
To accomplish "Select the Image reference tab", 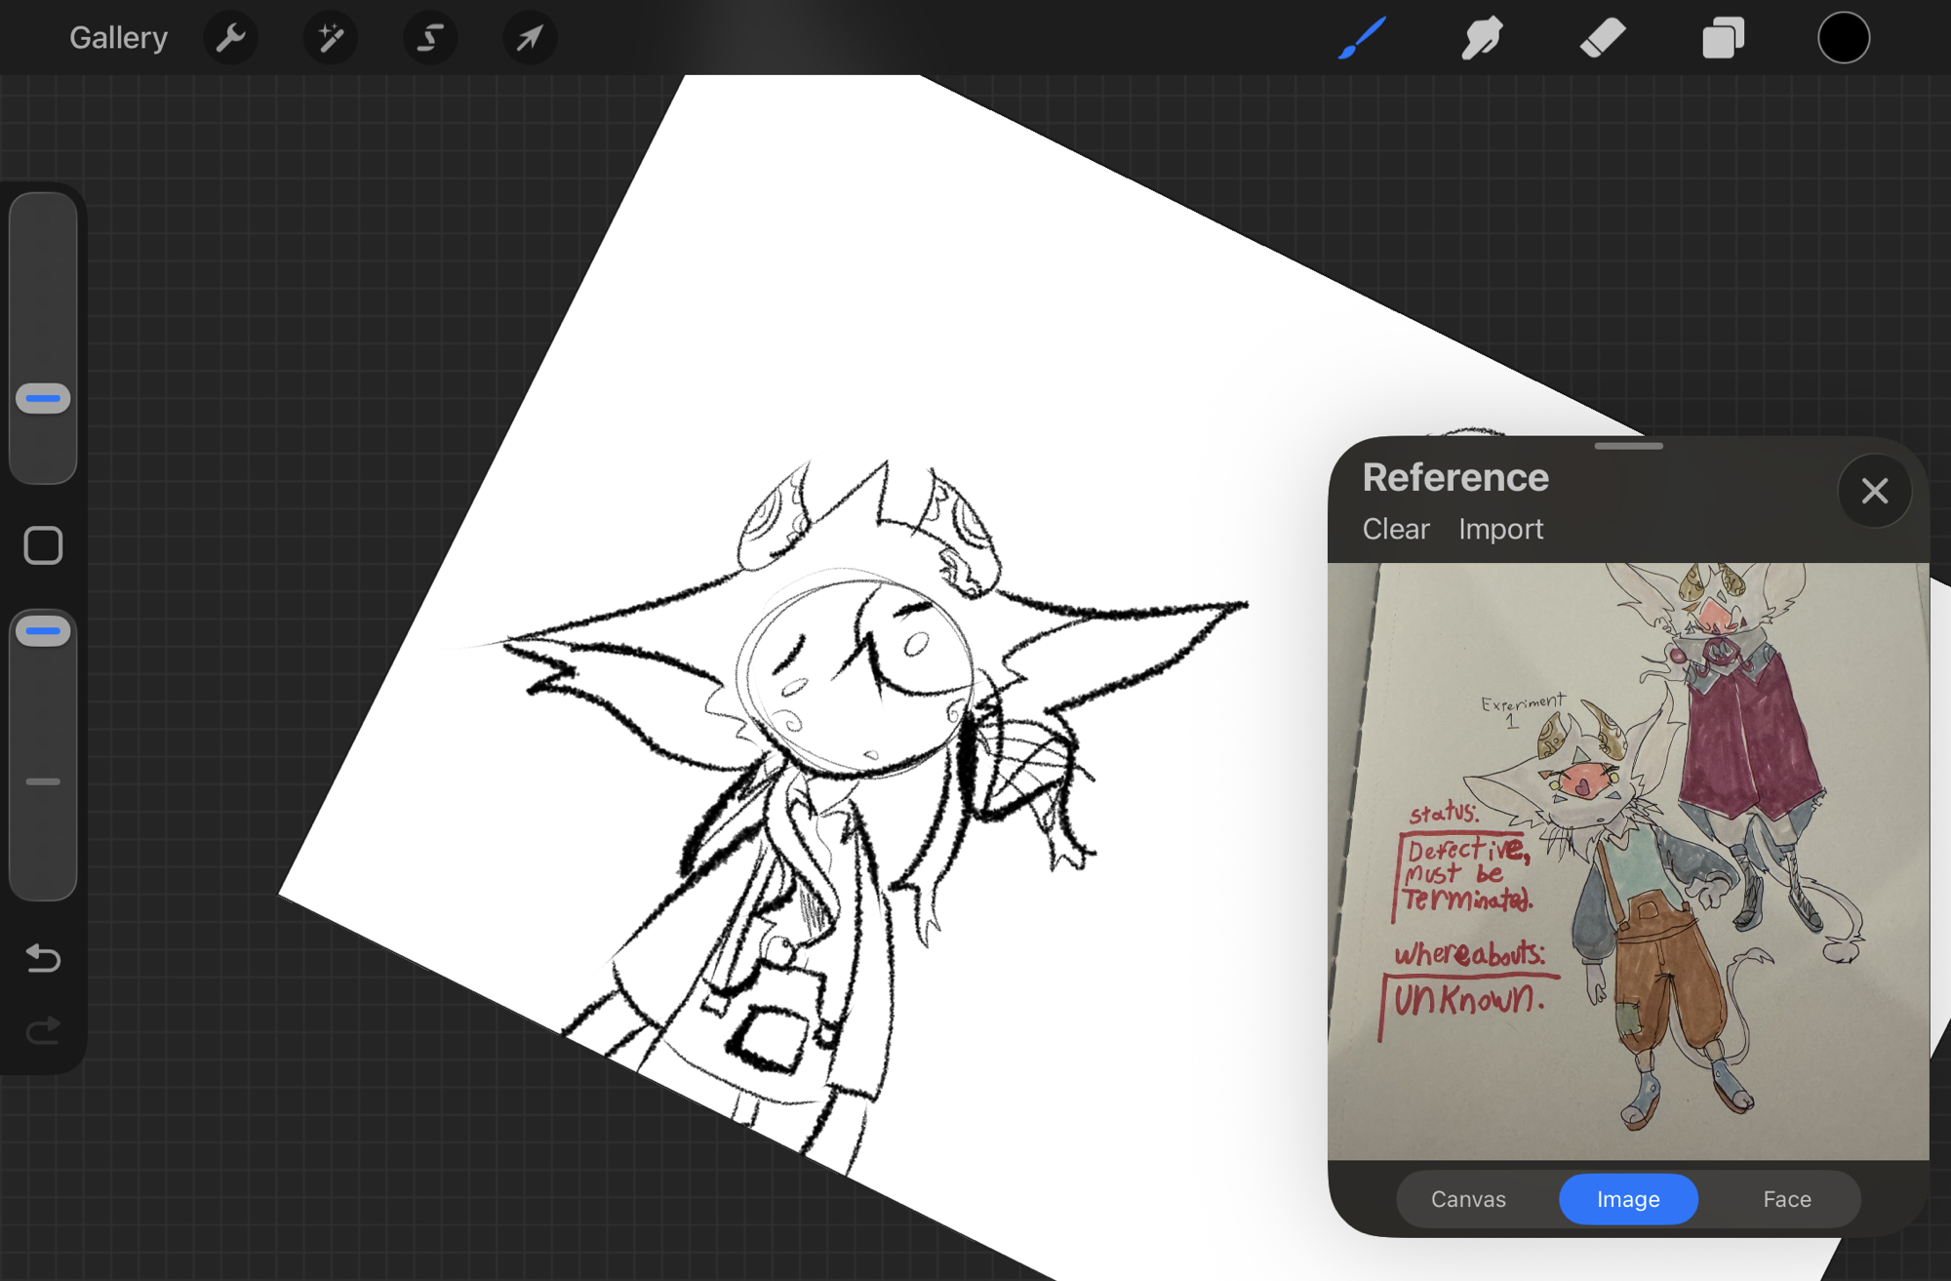I will click(x=1628, y=1199).
